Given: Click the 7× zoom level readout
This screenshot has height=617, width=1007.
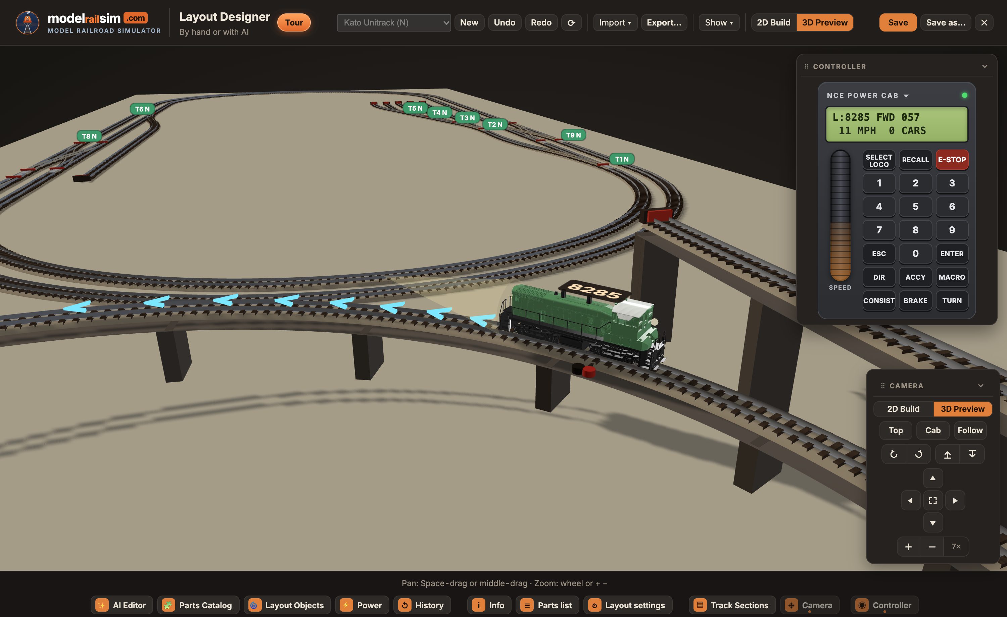Looking at the screenshot, I should pyautogui.click(x=956, y=547).
